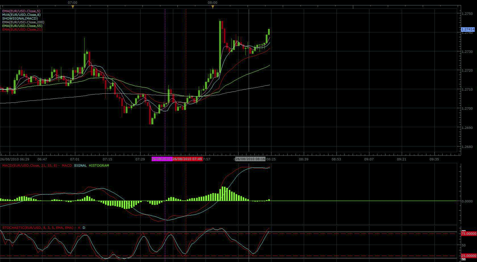Image resolution: width=477 pixels, height=262 pixels.
Task: Select the EMA(EUR/USD.Close,200) indicator label
Action: [23, 22]
